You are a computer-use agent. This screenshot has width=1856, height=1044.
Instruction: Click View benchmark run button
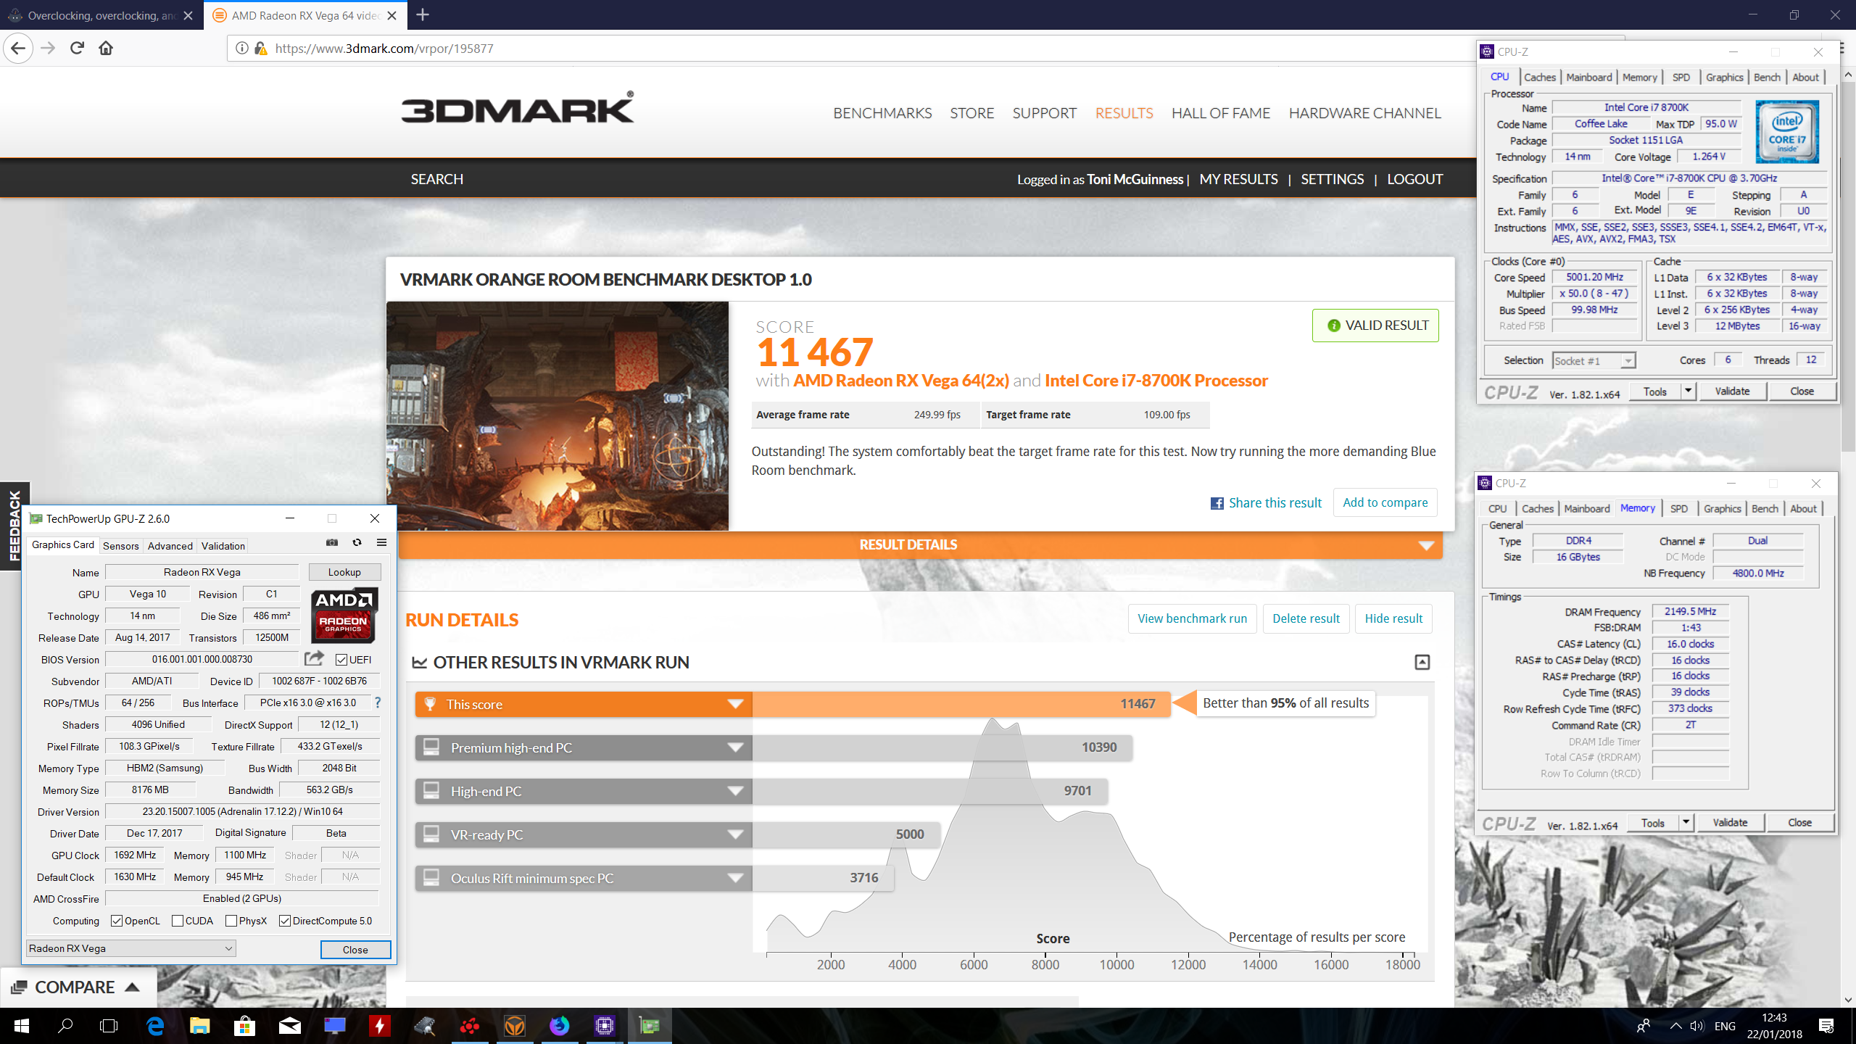coord(1193,618)
